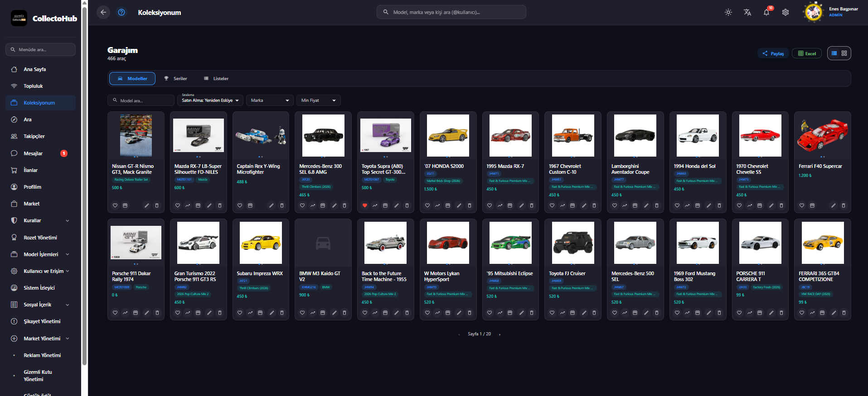
Task: Expand the Kurallar sidebar menu
Action: pyautogui.click(x=40, y=220)
